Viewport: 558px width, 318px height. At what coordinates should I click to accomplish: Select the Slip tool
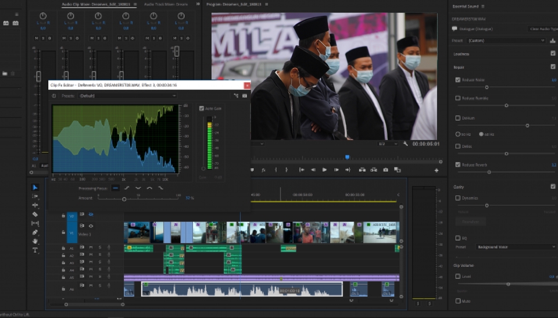tap(35, 223)
